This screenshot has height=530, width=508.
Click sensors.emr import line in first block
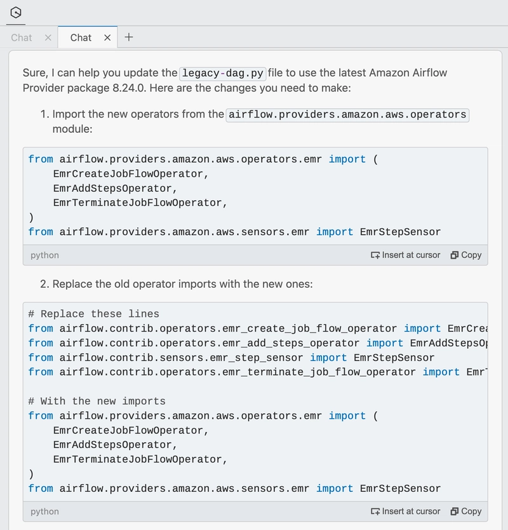coord(234,232)
